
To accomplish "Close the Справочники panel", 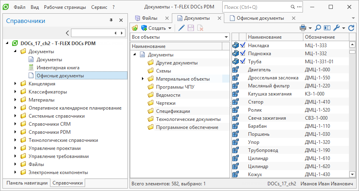I will tap(121, 21).
